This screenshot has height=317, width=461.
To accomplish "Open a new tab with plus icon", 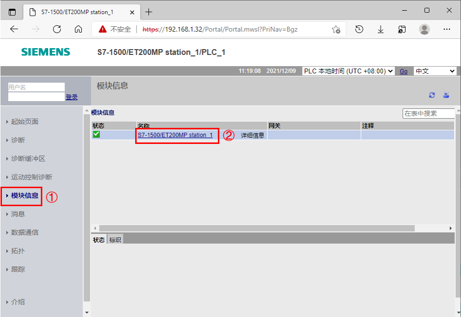I will (x=149, y=12).
